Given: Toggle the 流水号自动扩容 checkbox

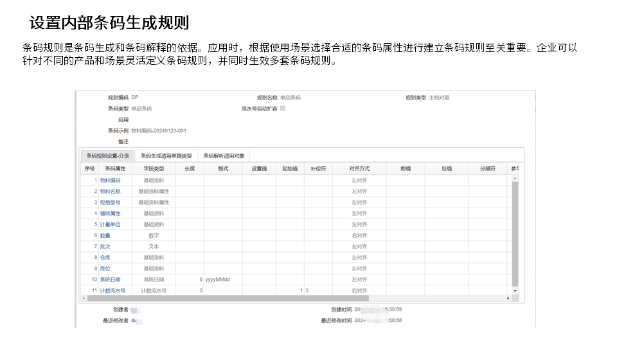Looking at the screenshot, I should (283, 109).
